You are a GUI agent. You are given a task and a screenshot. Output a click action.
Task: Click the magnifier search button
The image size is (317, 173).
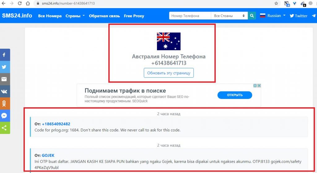point(252,16)
